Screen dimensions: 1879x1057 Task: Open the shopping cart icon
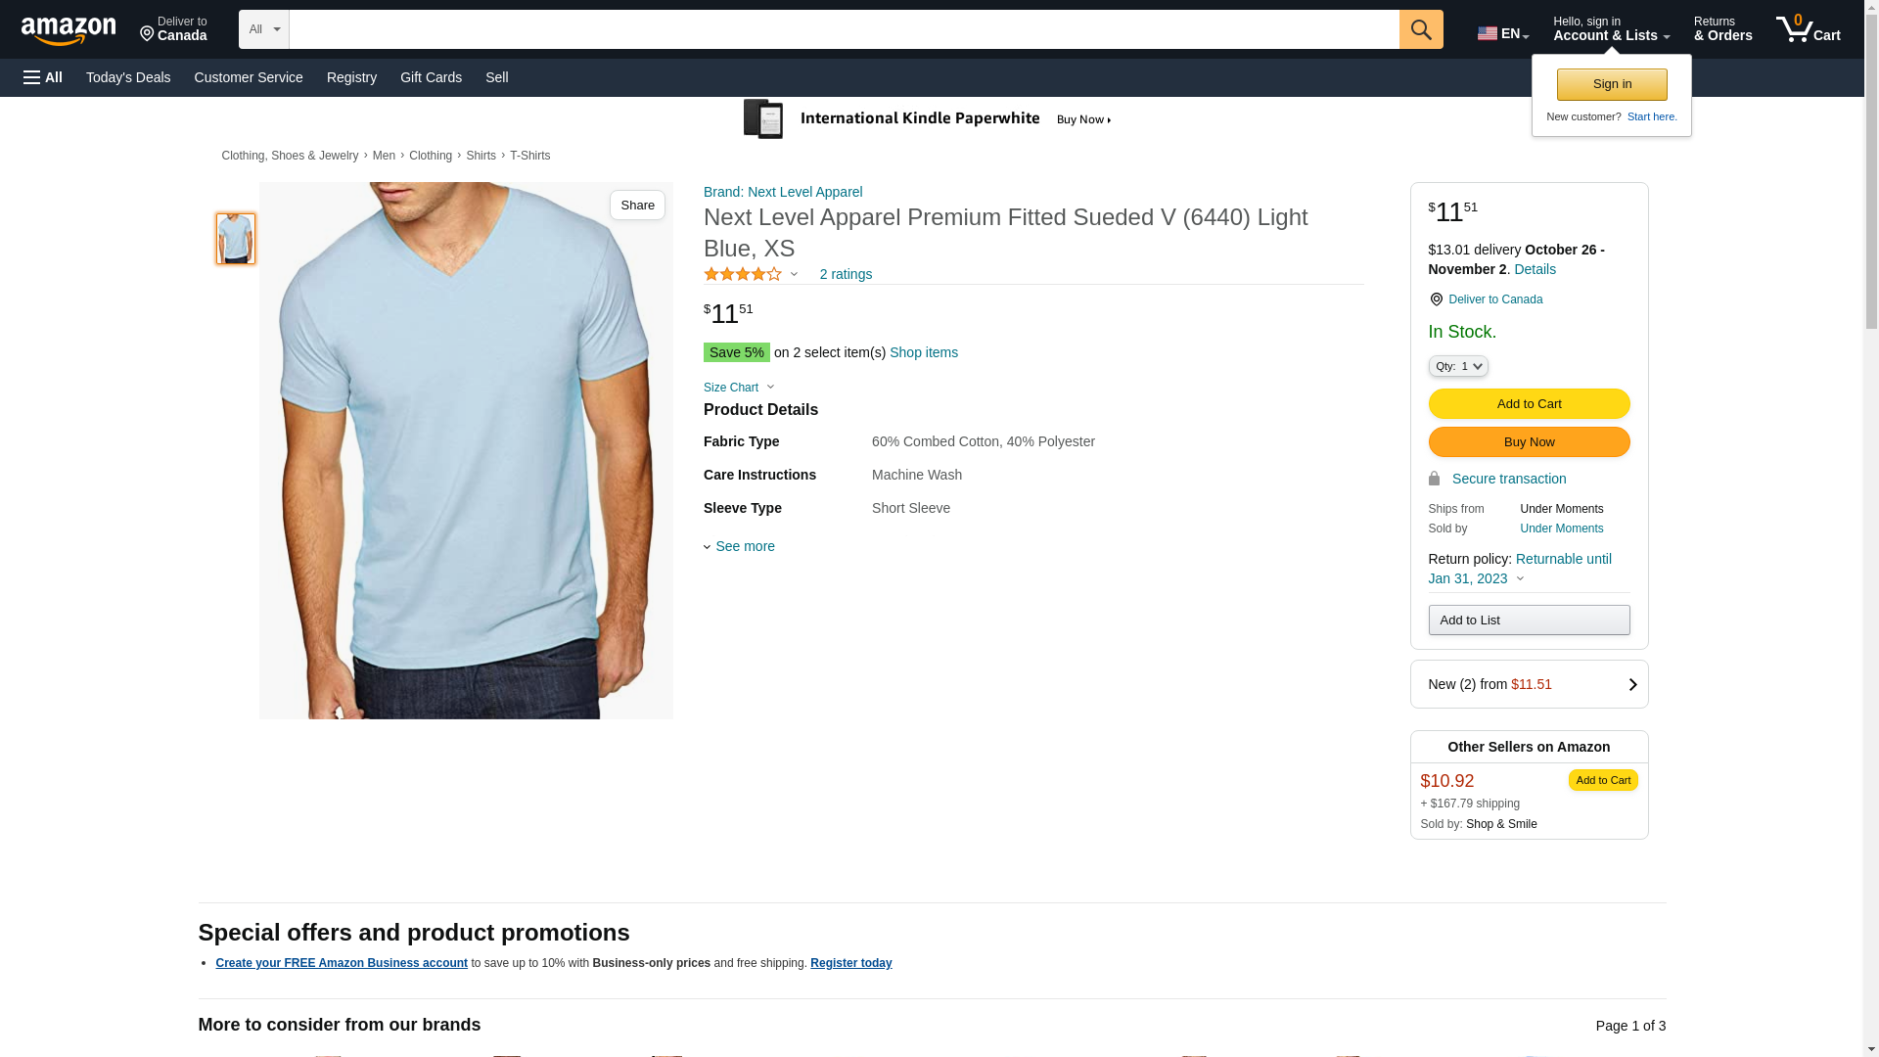(1807, 29)
